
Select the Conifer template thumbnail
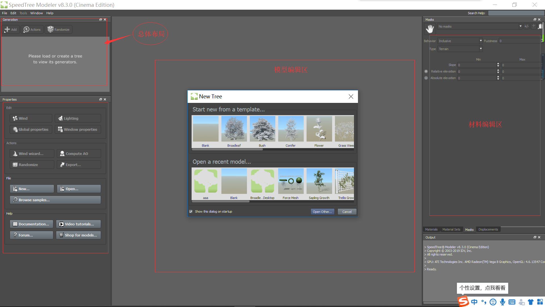click(x=291, y=129)
